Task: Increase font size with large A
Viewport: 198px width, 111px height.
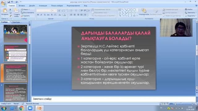Action: (x=59, y=11)
